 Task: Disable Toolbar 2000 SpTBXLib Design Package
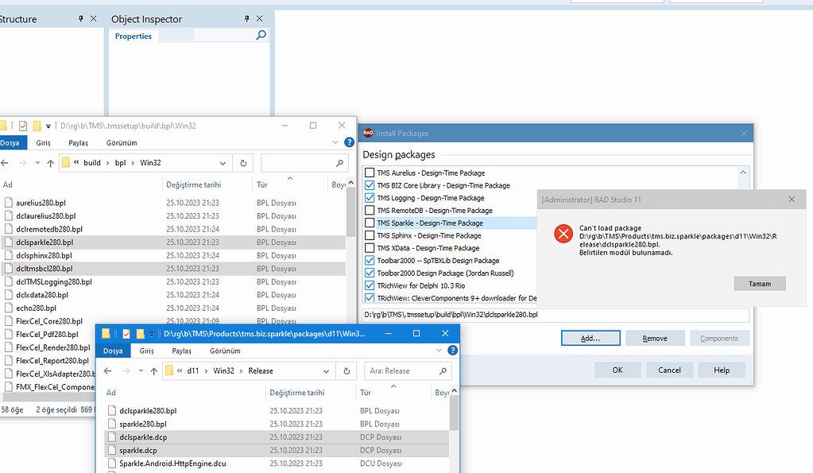point(369,260)
